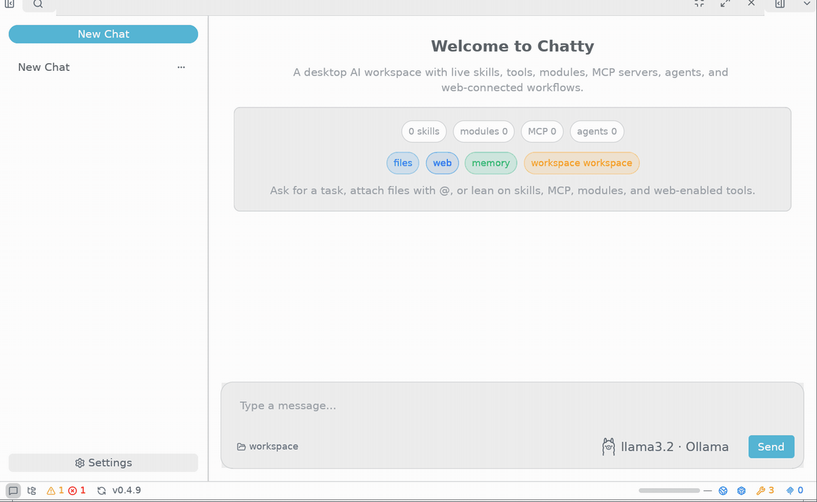Viewport: 817px width, 502px height.
Task: Click the 0 skills pill
Action: pos(424,131)
